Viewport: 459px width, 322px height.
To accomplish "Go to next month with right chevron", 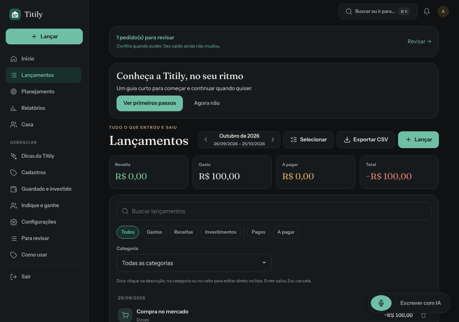I will [x=273, y=140].
